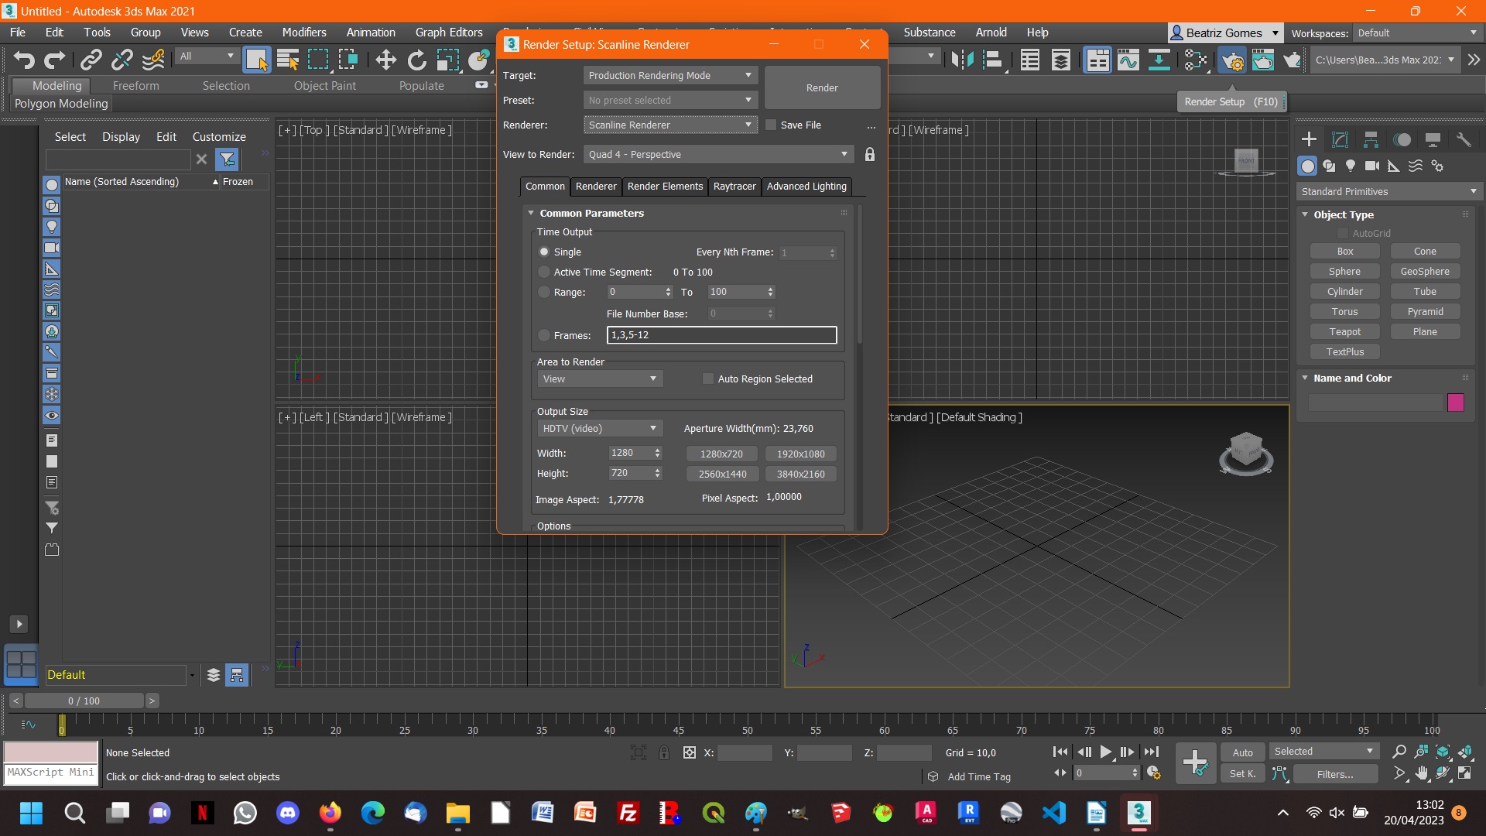Open the Hierarchy panel icon
The height and width of the screenshot is (836, 1486).
(x=1371, y=139)
